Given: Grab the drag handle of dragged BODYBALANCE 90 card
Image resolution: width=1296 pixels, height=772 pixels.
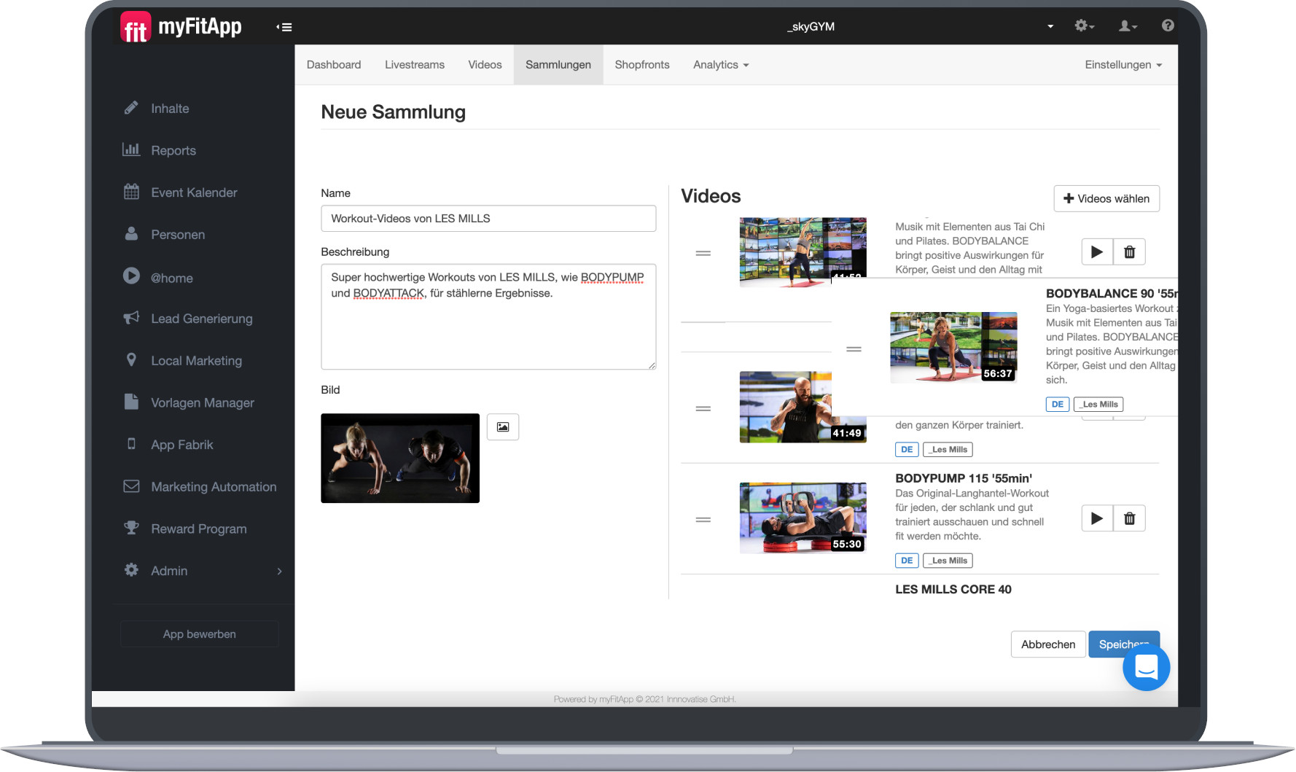Looking at the screenshot, I should point(854,349).
